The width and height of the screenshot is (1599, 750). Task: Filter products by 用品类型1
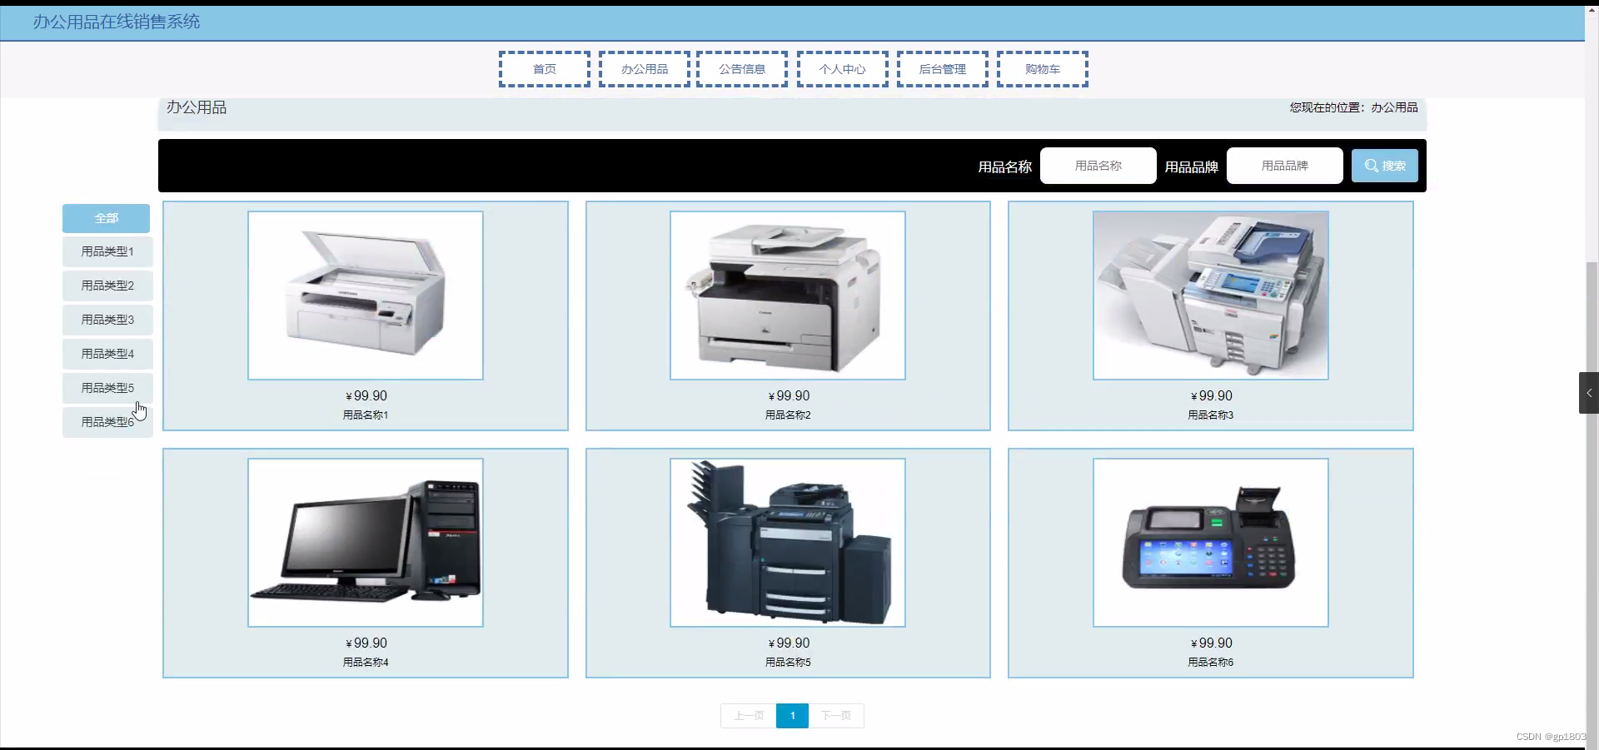click(107, 251)
